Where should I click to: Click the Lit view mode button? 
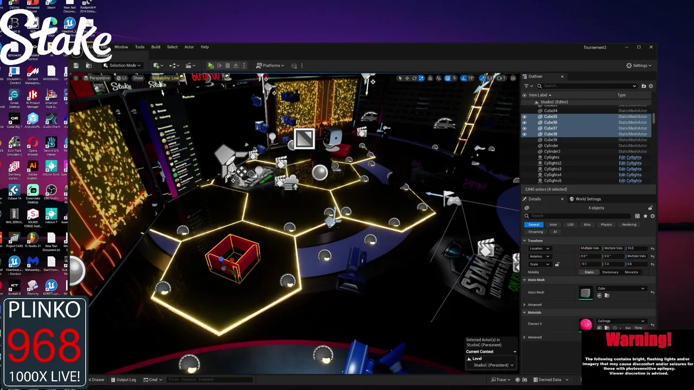pyautogui.click(x=121, y=78)
